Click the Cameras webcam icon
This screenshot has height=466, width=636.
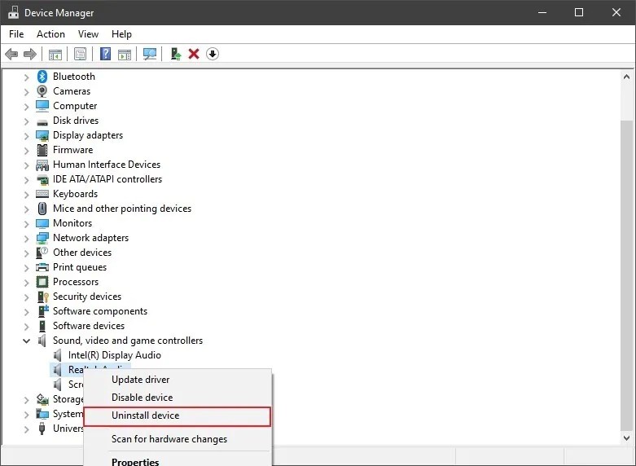[x=42, y=91]
